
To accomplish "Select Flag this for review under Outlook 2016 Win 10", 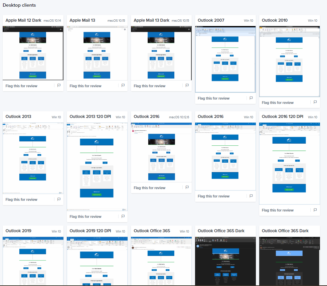I will point(214,196).
